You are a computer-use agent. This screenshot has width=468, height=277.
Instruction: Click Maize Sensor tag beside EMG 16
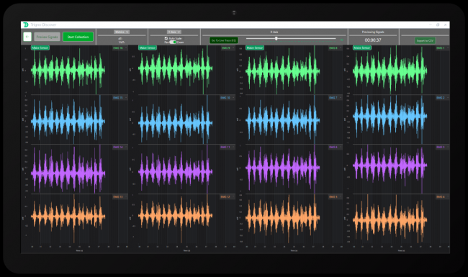click(x=40, y=47)
